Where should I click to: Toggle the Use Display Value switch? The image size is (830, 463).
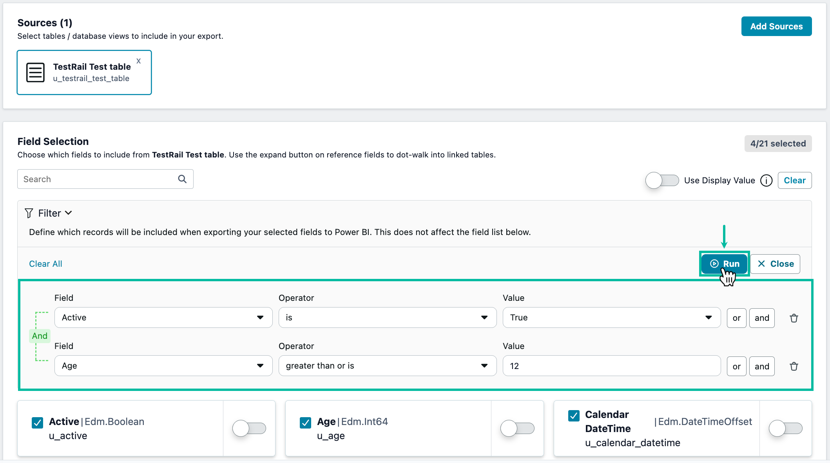click(662, 181)
